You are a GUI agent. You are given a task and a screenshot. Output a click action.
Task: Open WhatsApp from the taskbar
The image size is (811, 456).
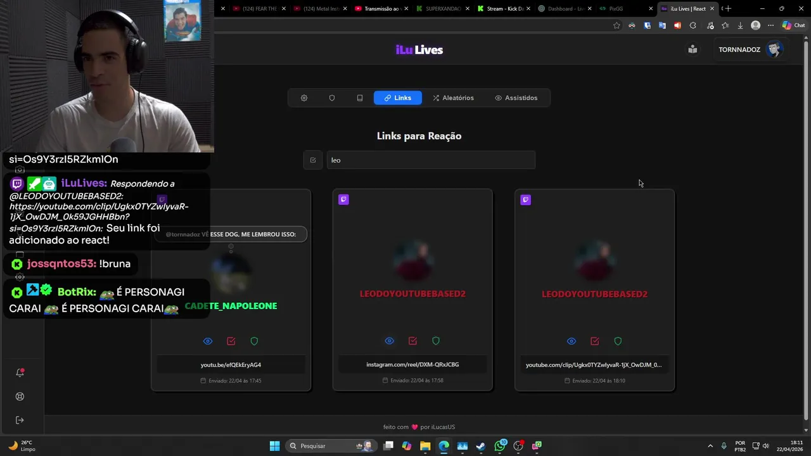point(500,446)
